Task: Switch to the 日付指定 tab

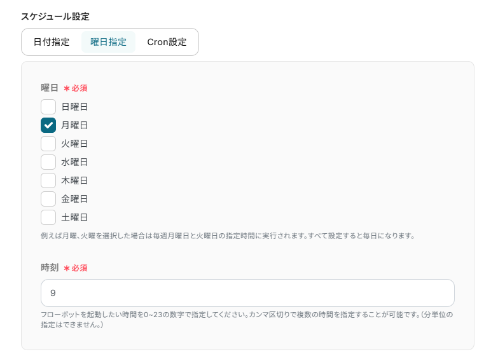Action: tap(52, 42)
